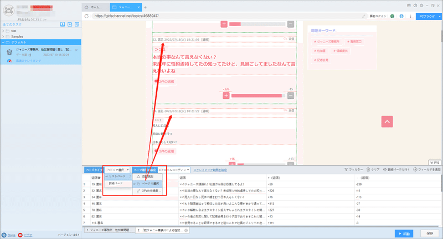Click table cell with value +313
This screenshot has width=443, height=239.
coord(311,204)
